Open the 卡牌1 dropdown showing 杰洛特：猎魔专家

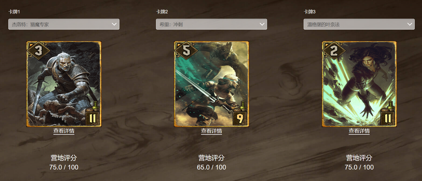(x=64, y=24)
